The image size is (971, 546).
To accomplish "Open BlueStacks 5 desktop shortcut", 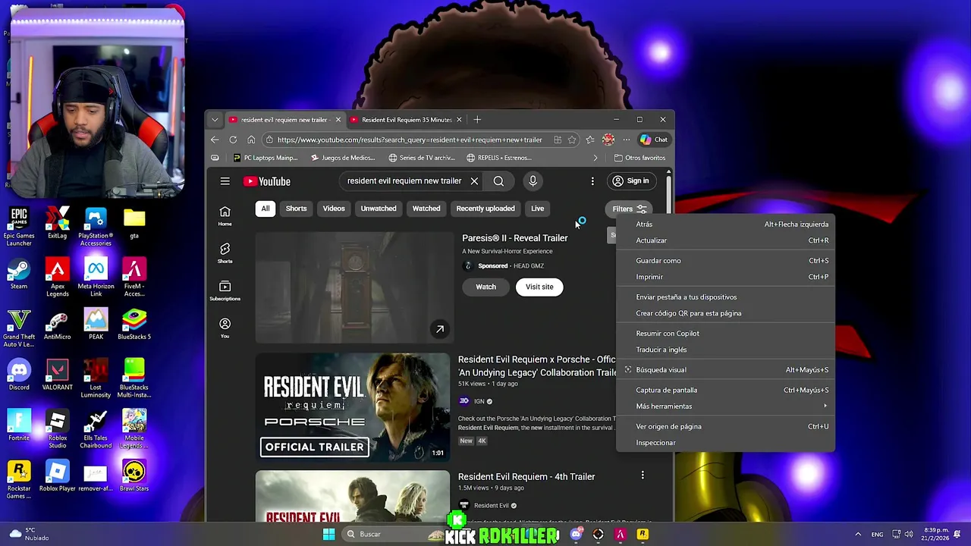I will tap(134, 325).
